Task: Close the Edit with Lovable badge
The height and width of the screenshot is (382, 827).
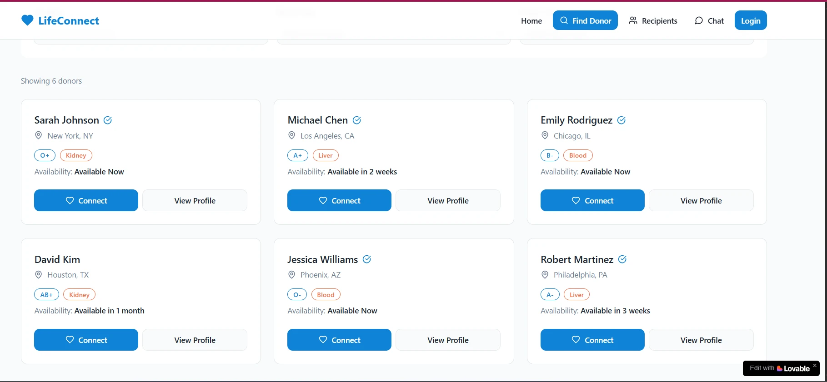Action: click(x=815, y=365)
